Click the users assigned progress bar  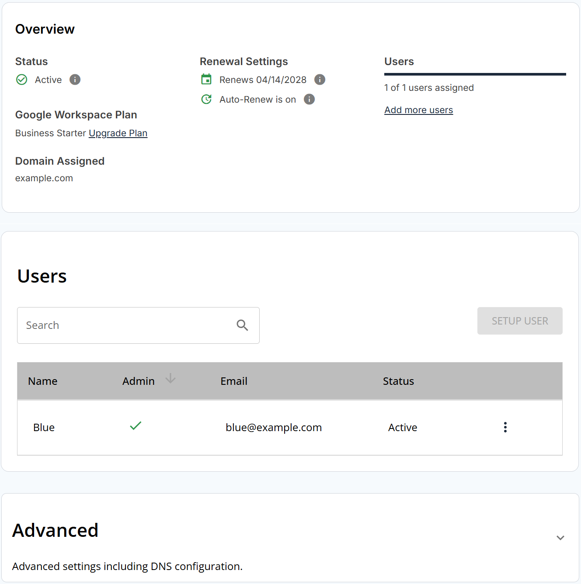pos(475,74)
